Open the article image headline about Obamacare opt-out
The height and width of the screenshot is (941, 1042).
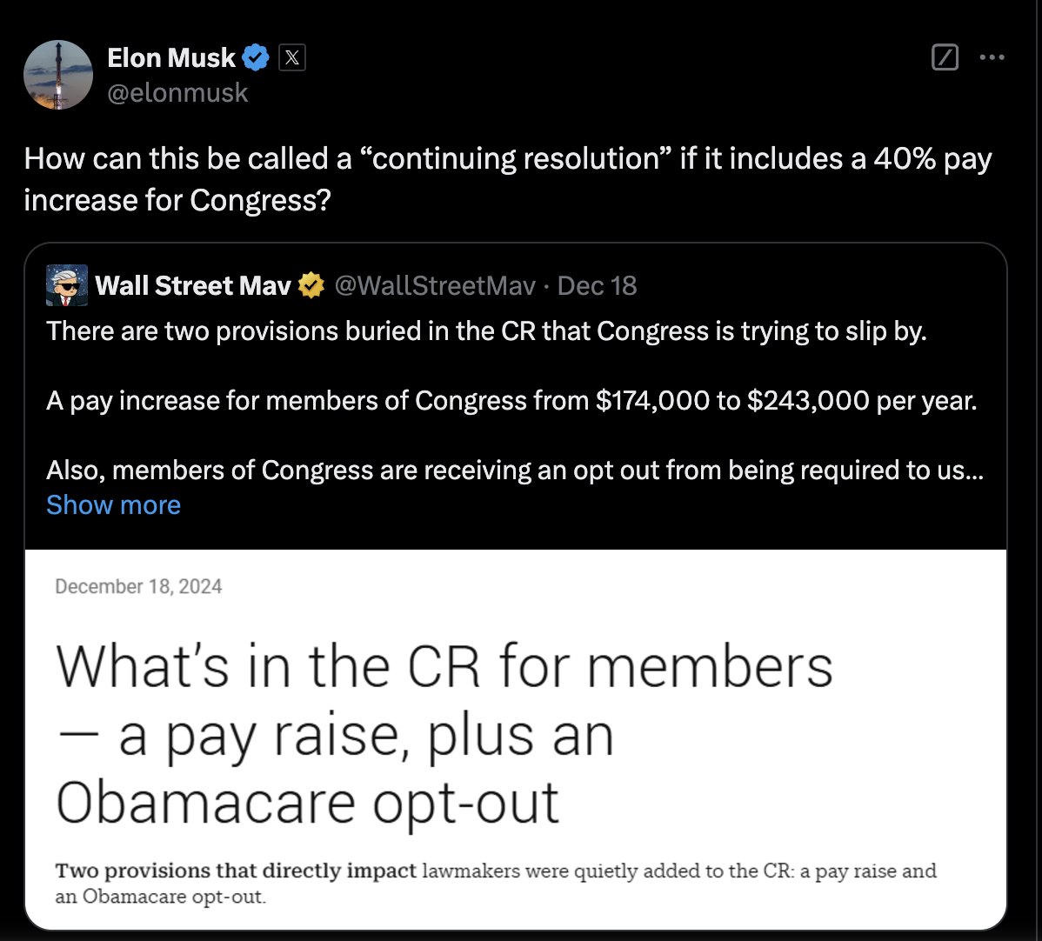[x=444, y=734]
